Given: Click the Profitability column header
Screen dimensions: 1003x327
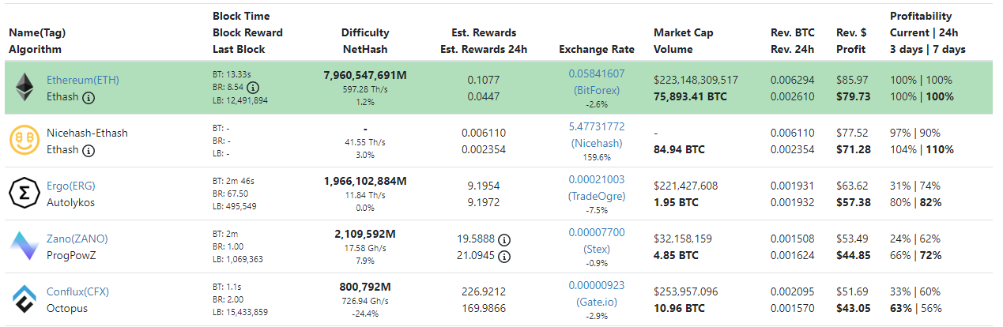Looking at the screenshot, I should tap(921, 16).
